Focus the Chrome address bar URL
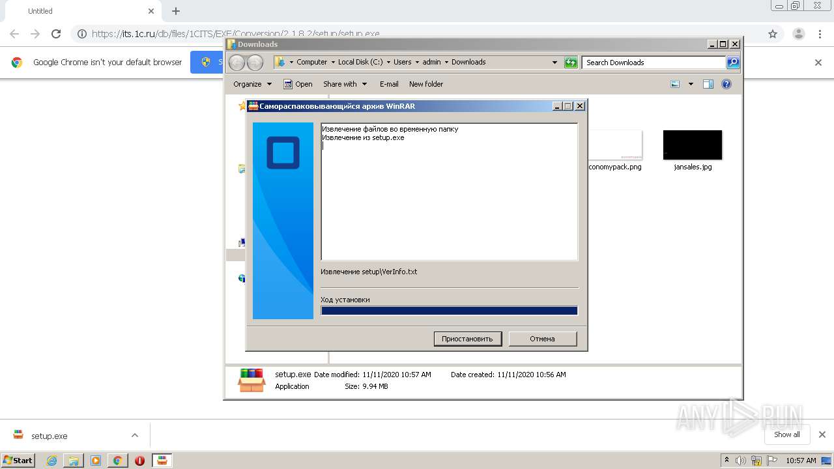This screenshot has width=834, height=469. (235, 34)
